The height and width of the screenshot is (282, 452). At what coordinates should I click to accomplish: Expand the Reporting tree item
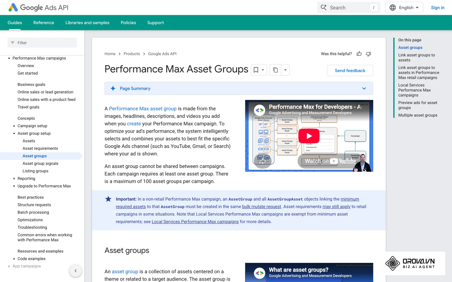click(14, 179)
